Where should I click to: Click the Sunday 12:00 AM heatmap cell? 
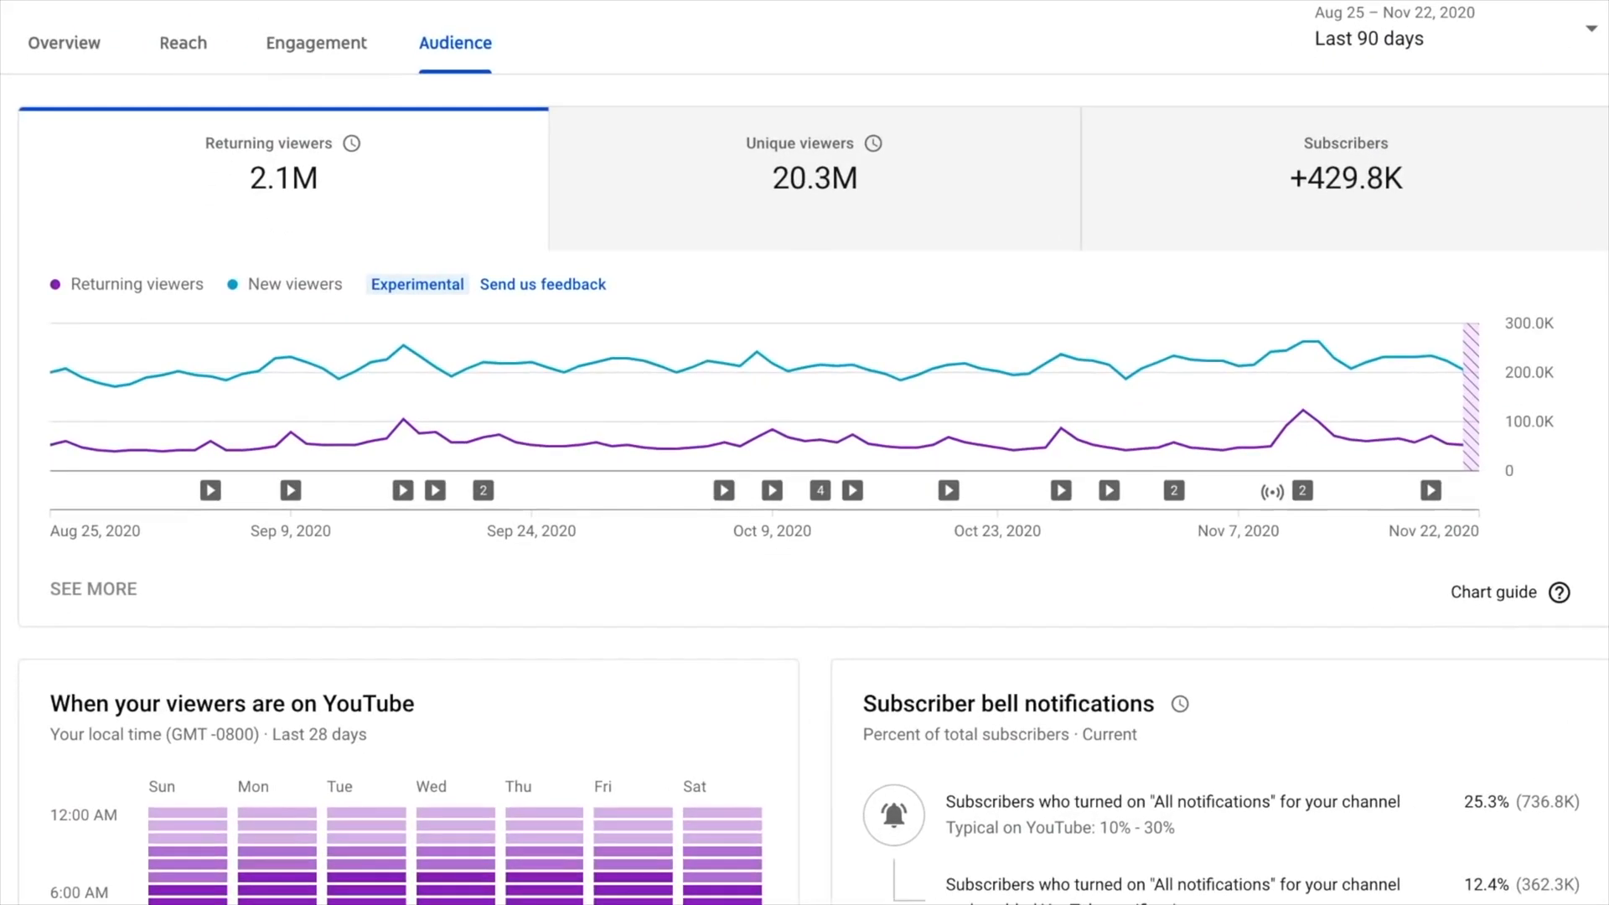[x=188, y=813]
